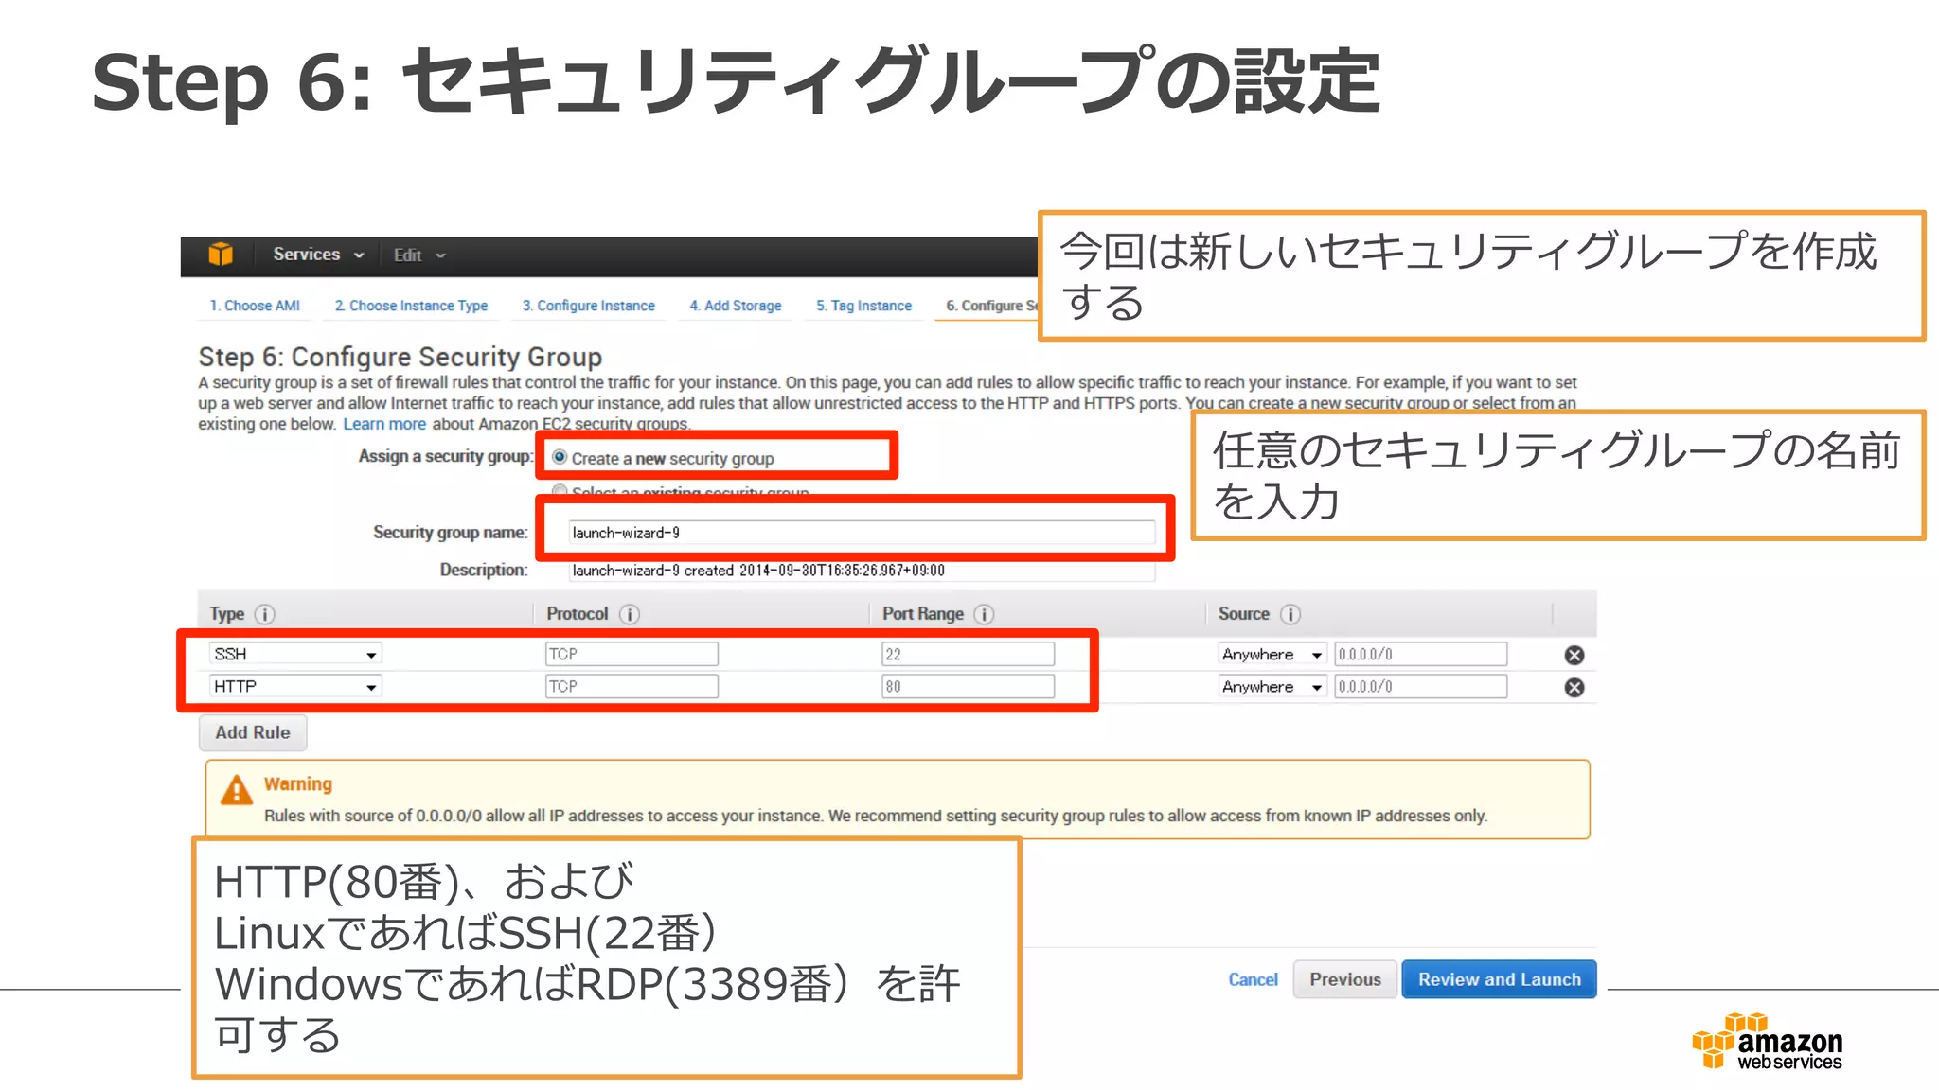This screenshot has width=1939, height=1090.
Task: Open the Edit menu
Action: pyautogui.click(x=419, y=255)
